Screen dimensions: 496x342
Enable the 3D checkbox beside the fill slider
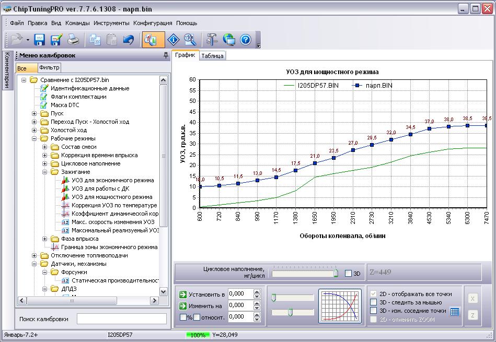tap(349, 274)
